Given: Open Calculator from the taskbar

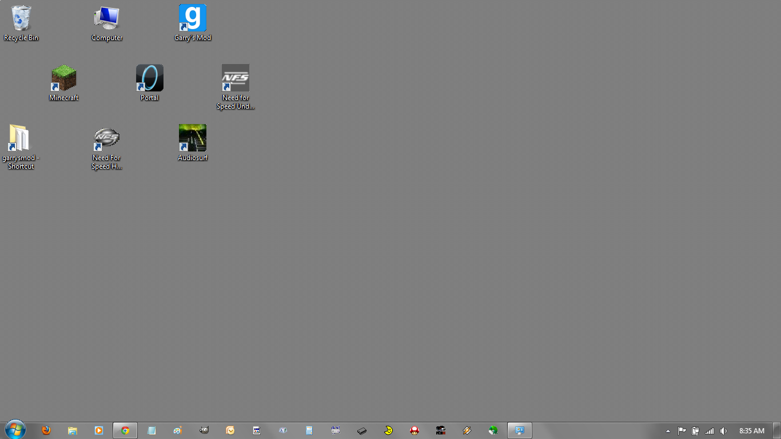Looking at the screenshot, I should tap(309, 430).
